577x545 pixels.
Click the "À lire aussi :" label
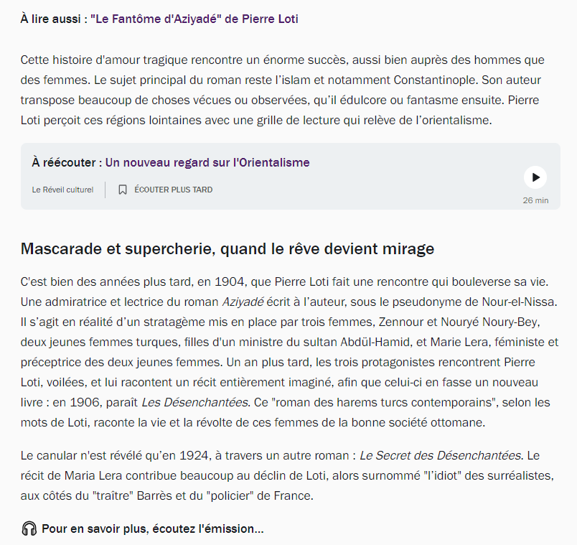click(x=54, y=19)
